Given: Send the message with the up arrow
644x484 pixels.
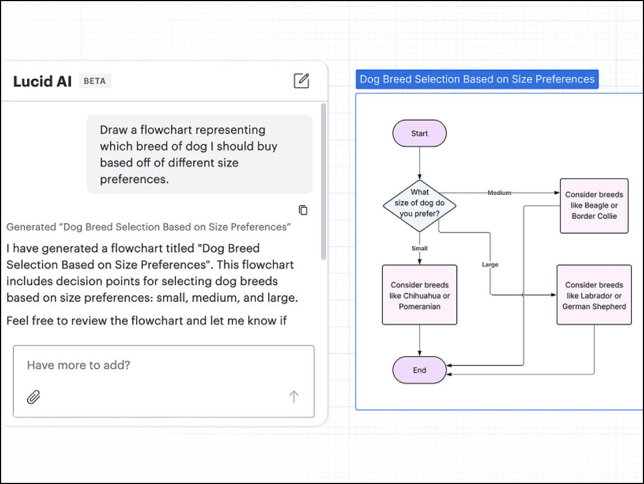Looking at the screenshot, I should tap(294, 397).
